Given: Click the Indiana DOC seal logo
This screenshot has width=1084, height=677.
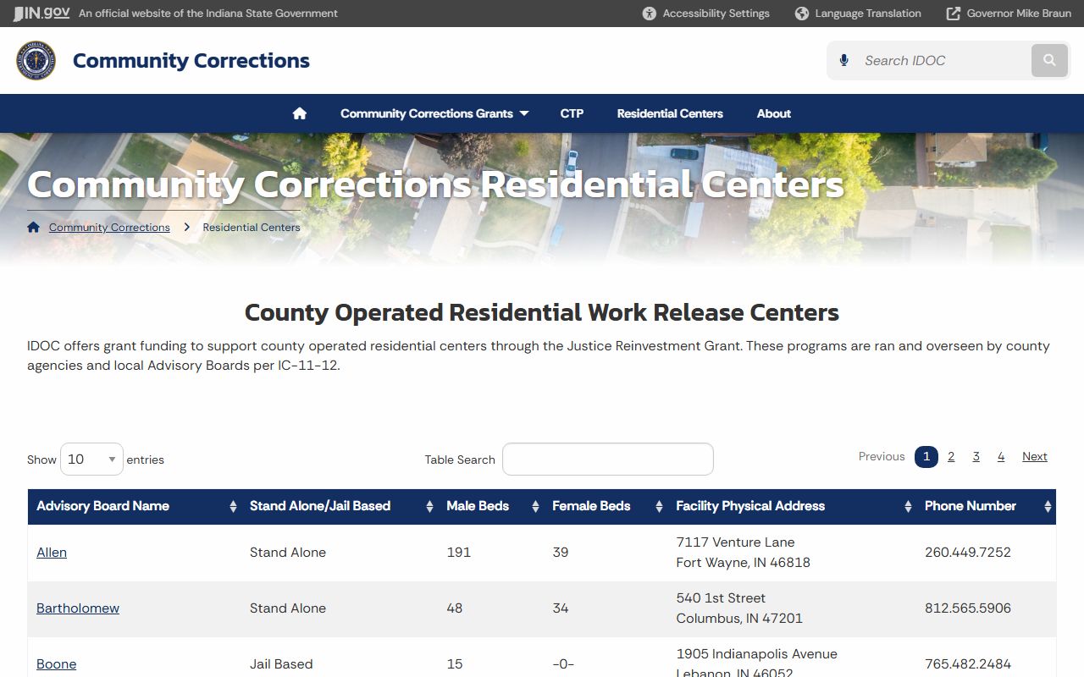Looking at the screenshot, I should (36, 61).
